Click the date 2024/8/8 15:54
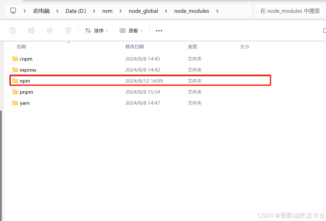 click(x=143, y=92)
